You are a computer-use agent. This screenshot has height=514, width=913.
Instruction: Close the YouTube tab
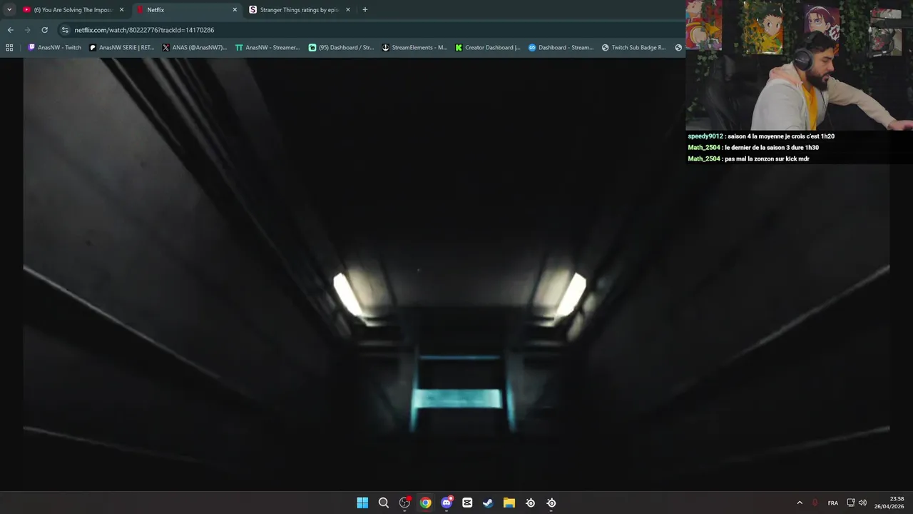[121, 10]
